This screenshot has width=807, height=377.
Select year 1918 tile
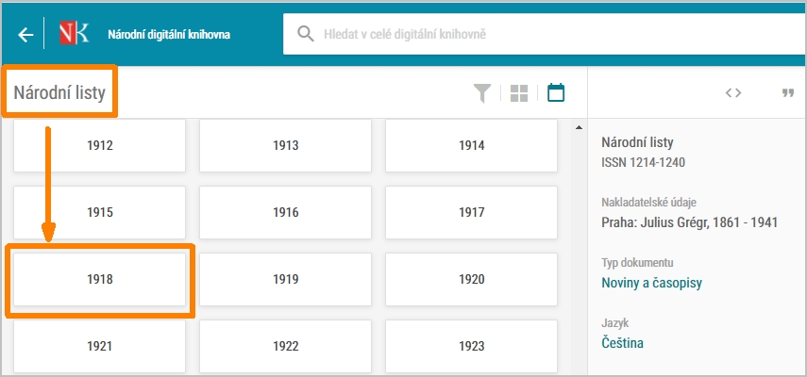coord(99,279)
